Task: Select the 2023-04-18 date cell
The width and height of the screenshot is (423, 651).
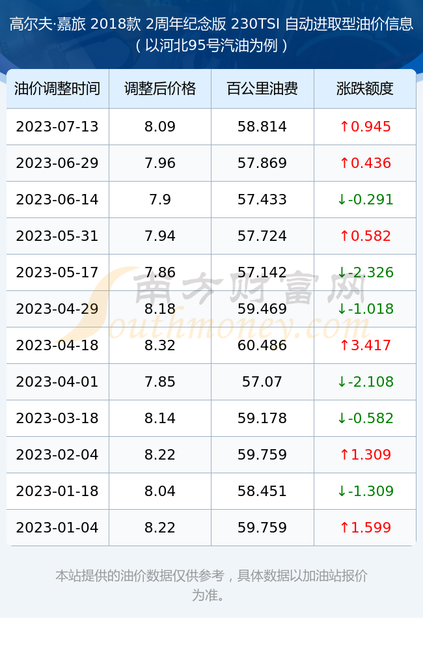Action: tap(57, 346)
